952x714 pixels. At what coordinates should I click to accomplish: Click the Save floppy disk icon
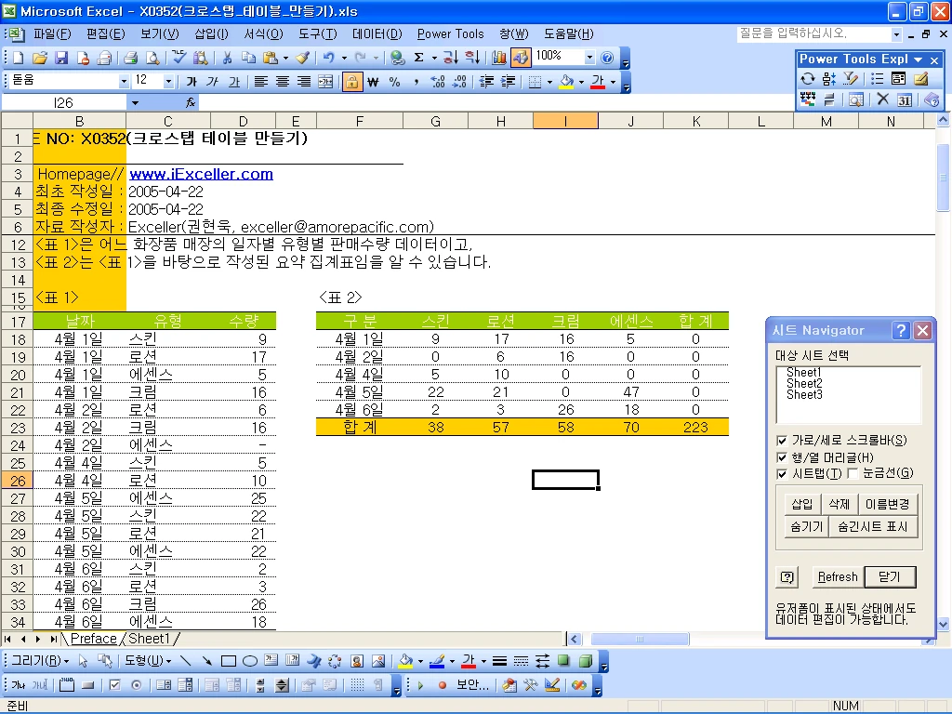[60, 58]
